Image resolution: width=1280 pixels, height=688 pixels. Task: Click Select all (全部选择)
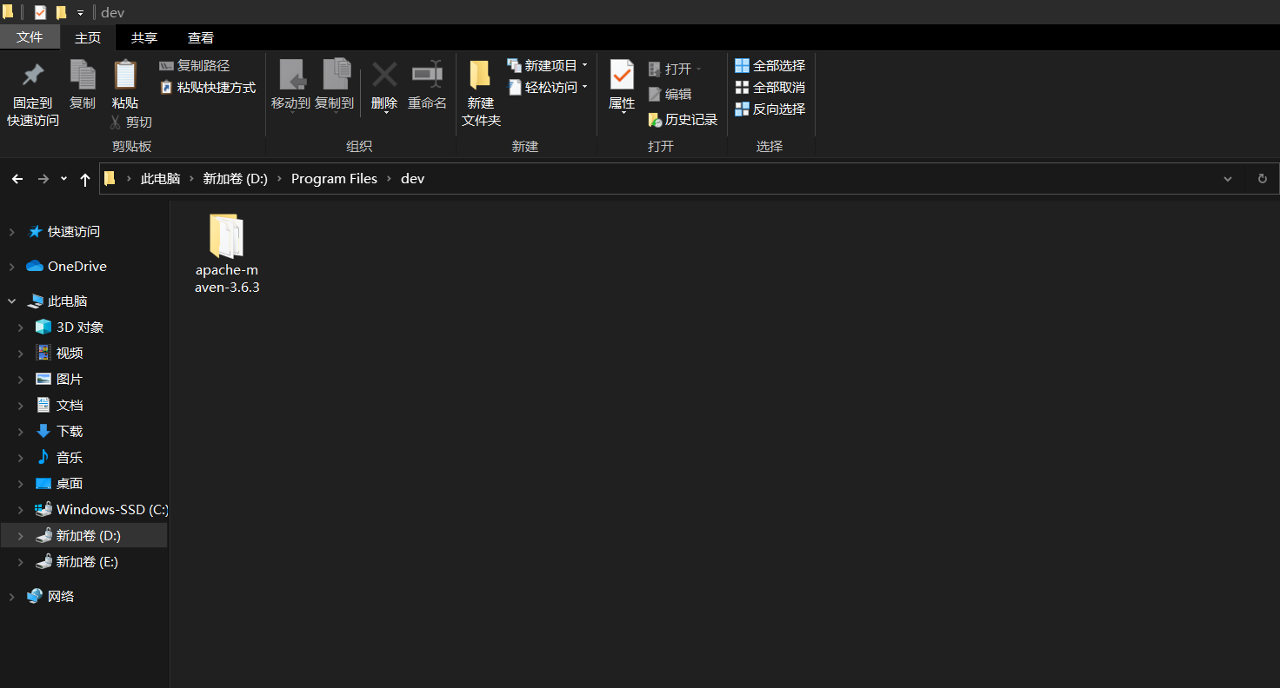click(770, 66)
